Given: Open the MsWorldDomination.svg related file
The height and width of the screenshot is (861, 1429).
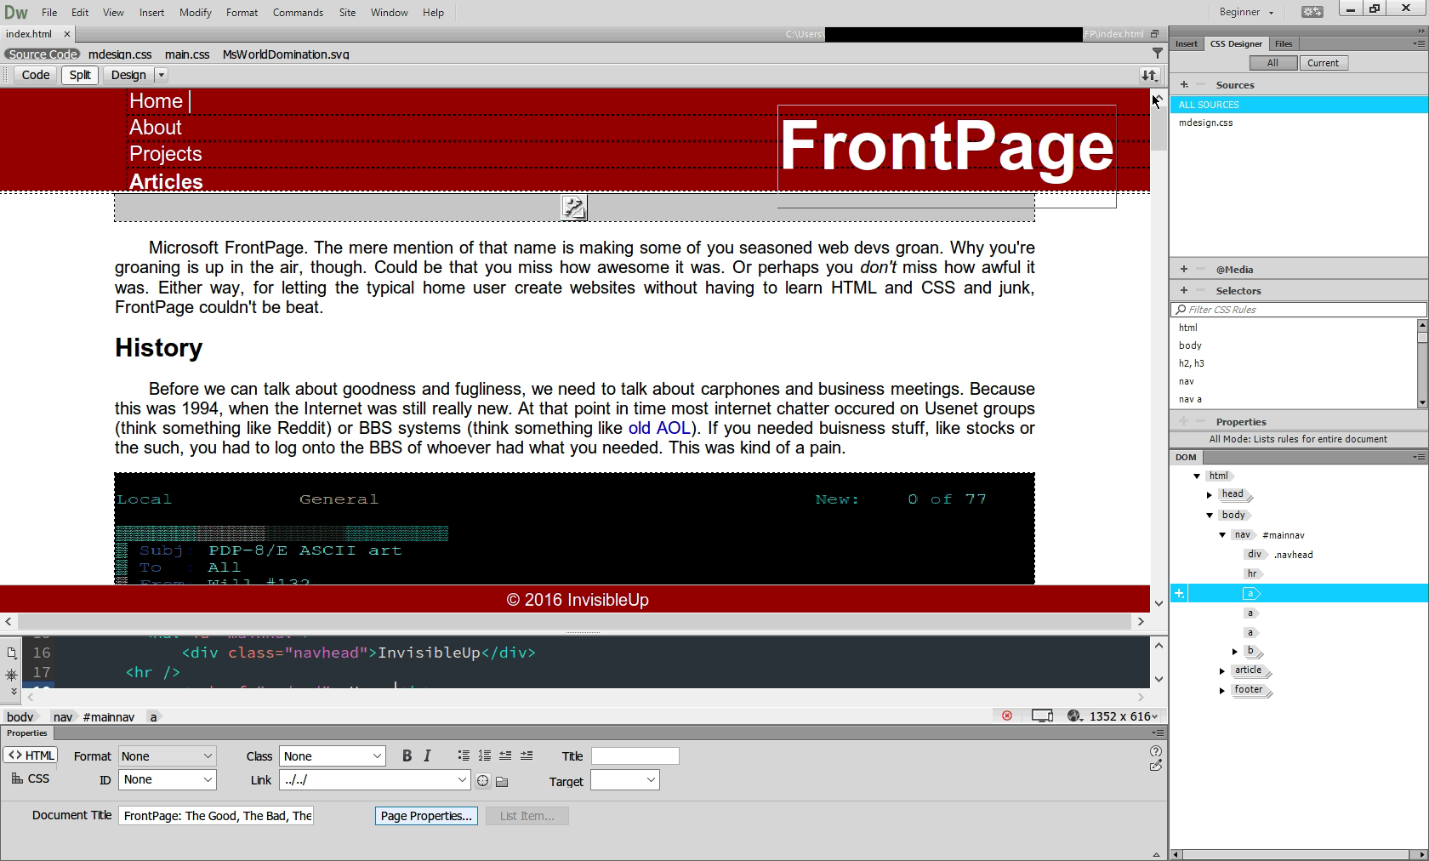Looking at the screenshot, I should (x=286, y=54).
